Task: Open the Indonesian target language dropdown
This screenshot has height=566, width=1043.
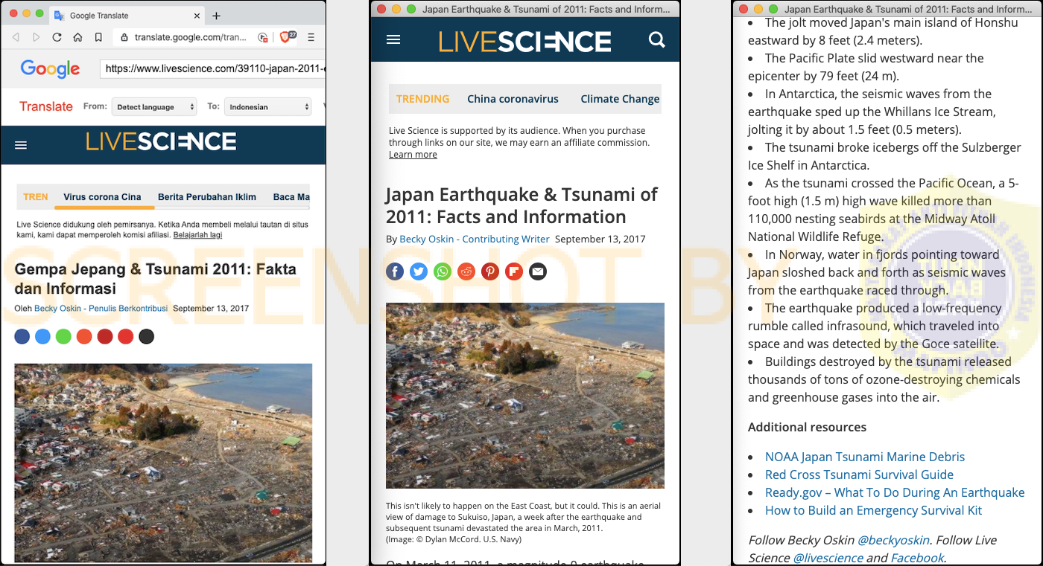Action: 267,107
